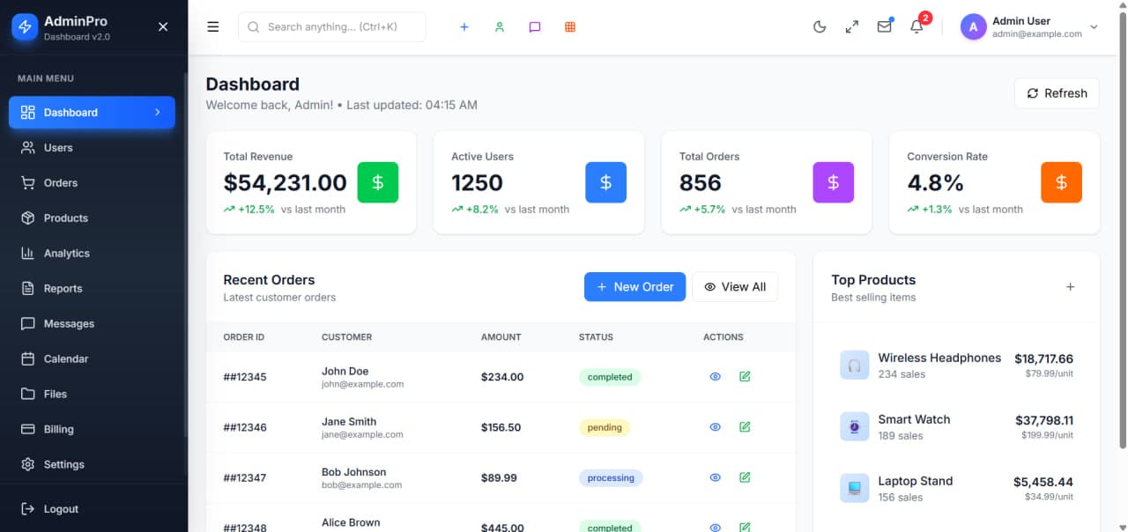Click the View All button

coord(735,287)
